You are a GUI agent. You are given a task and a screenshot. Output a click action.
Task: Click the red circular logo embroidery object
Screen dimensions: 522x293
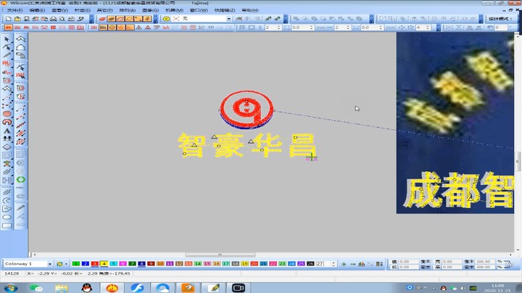coord(246,110)
